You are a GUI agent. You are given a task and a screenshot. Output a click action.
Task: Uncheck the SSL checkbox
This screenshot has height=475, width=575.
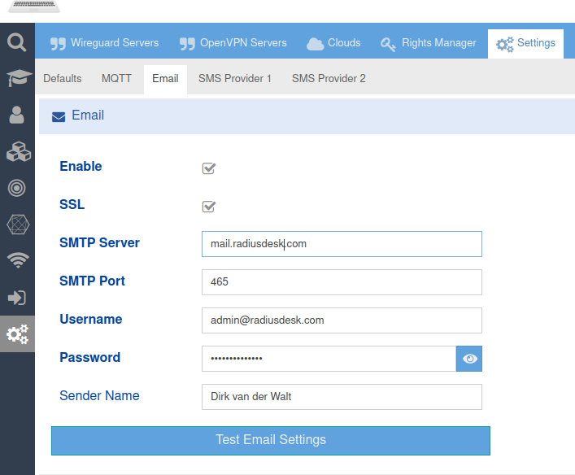coord(209,207)
